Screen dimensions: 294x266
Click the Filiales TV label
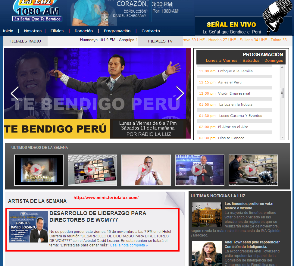point(160,41)
